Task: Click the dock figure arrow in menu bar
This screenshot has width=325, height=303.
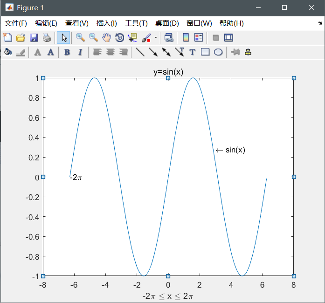Action: click(320, 23)
